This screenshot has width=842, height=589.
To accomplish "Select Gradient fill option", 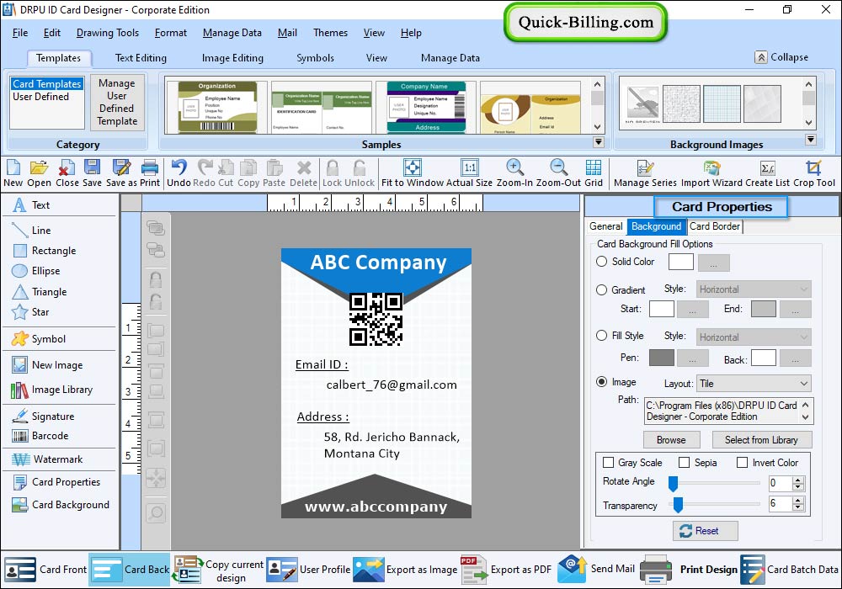I will (x=602, y=289).
